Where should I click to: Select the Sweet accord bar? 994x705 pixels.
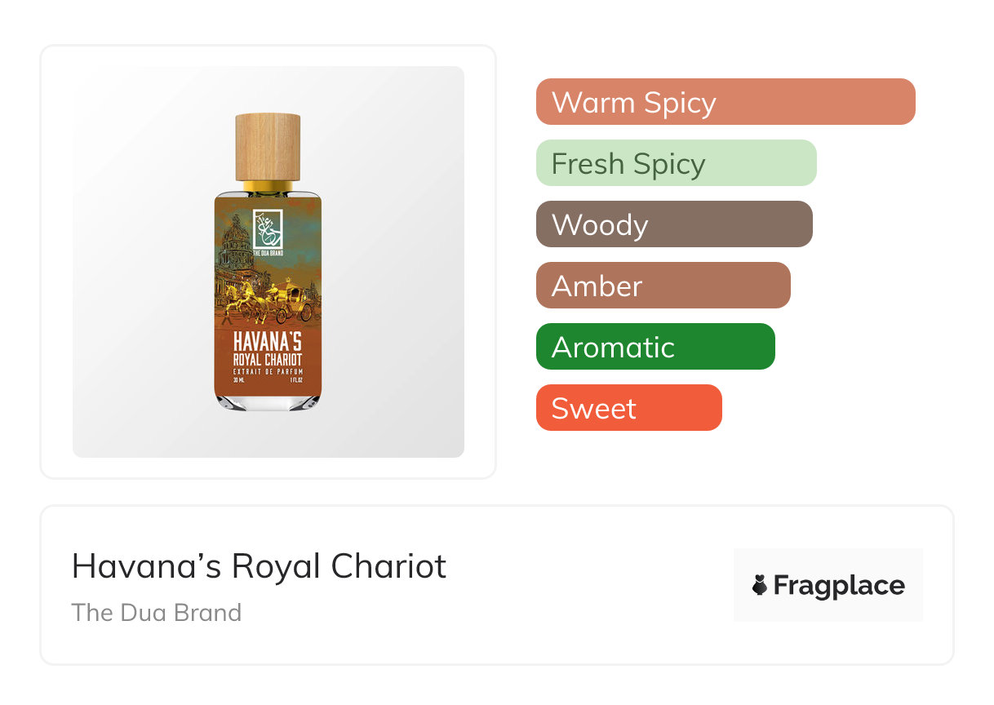628,408
